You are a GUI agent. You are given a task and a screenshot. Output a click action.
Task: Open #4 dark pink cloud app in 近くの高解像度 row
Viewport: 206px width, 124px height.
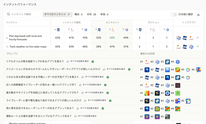point(178,85)
